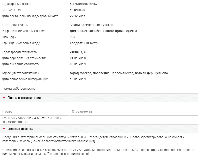The image size is (198, 158).
Task: Click Земли населенных пунктов category value
Action: tap(91, 25)
